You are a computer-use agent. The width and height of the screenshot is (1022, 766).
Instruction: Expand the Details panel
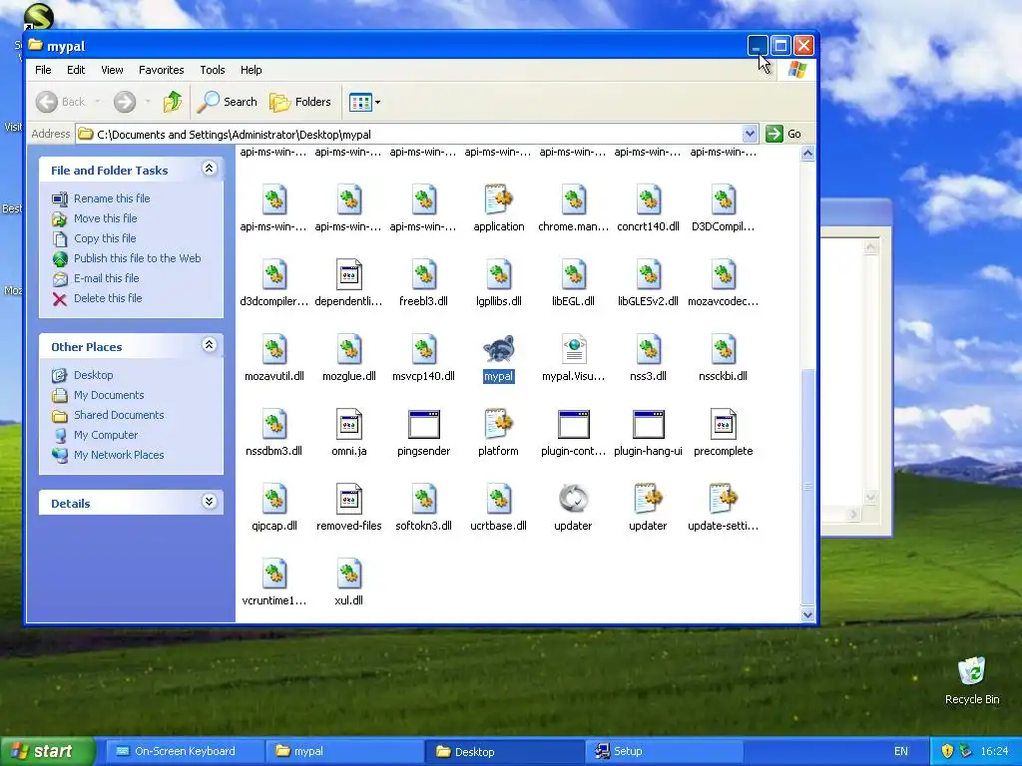click(x=209, y=502)
